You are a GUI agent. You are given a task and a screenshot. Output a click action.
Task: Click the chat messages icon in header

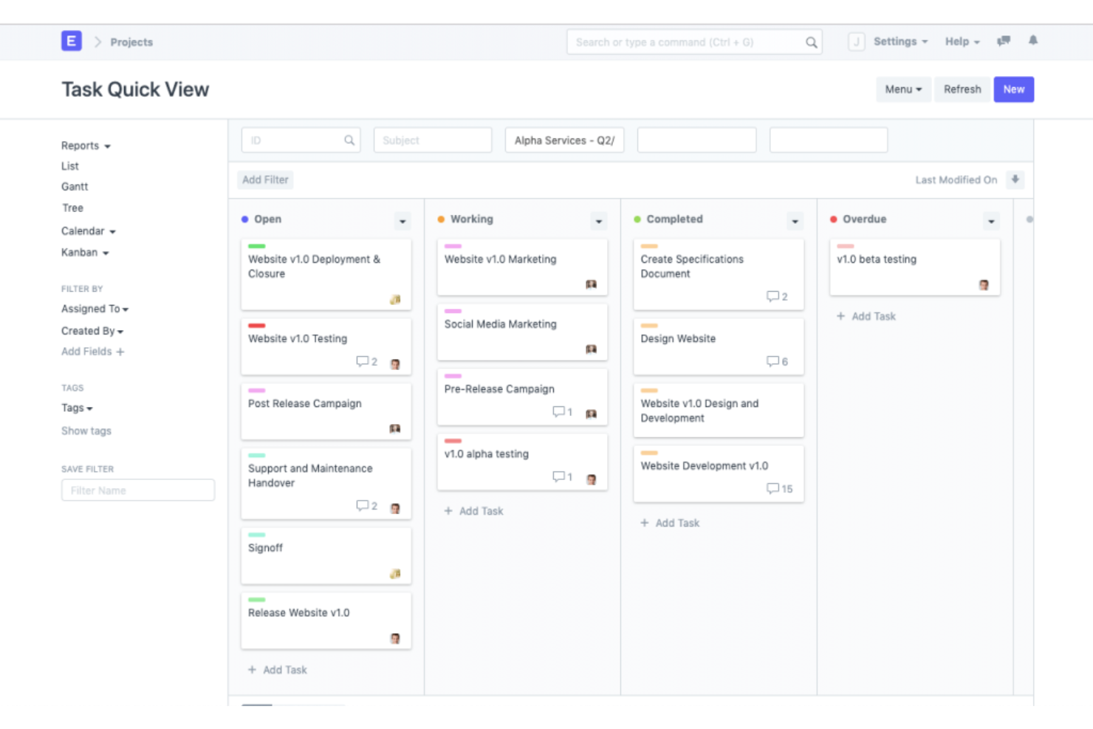[x=1003, y=41]
